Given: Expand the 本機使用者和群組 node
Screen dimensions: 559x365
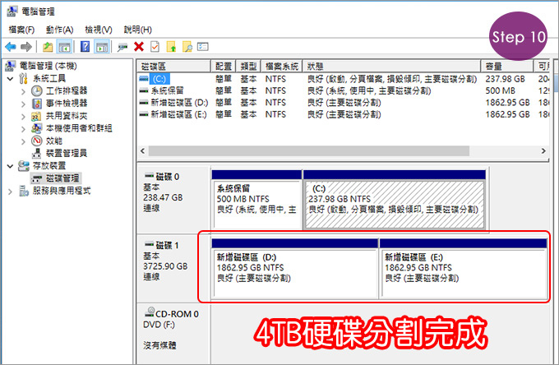Looking at the screenshot, I should point(23,129).
